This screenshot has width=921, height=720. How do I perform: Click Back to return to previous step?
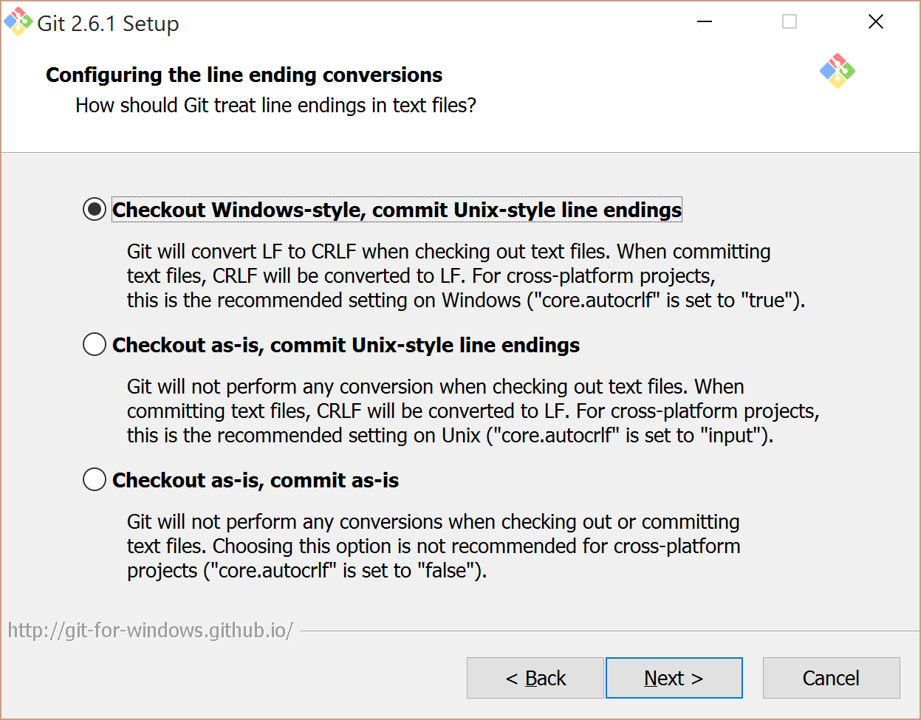click(x=535, y=677)
